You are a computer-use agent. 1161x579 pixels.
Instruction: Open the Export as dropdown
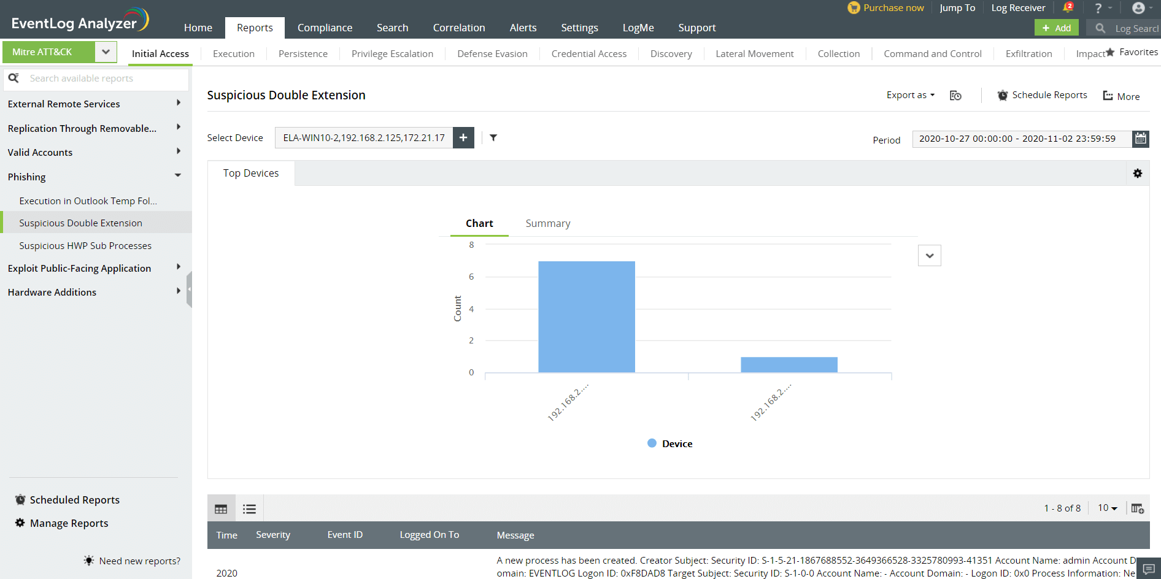click(911, 95)
